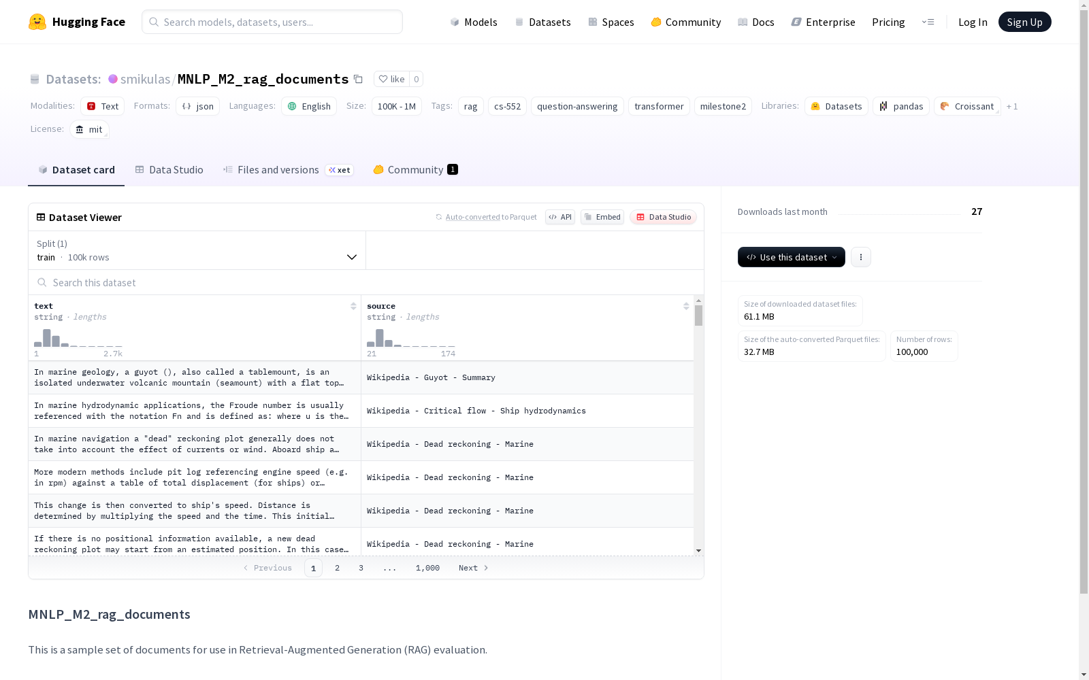Screen dimensions: 1089x680
Task: Click the search magnifier in Search this dataset
Action: coord(42,282)
